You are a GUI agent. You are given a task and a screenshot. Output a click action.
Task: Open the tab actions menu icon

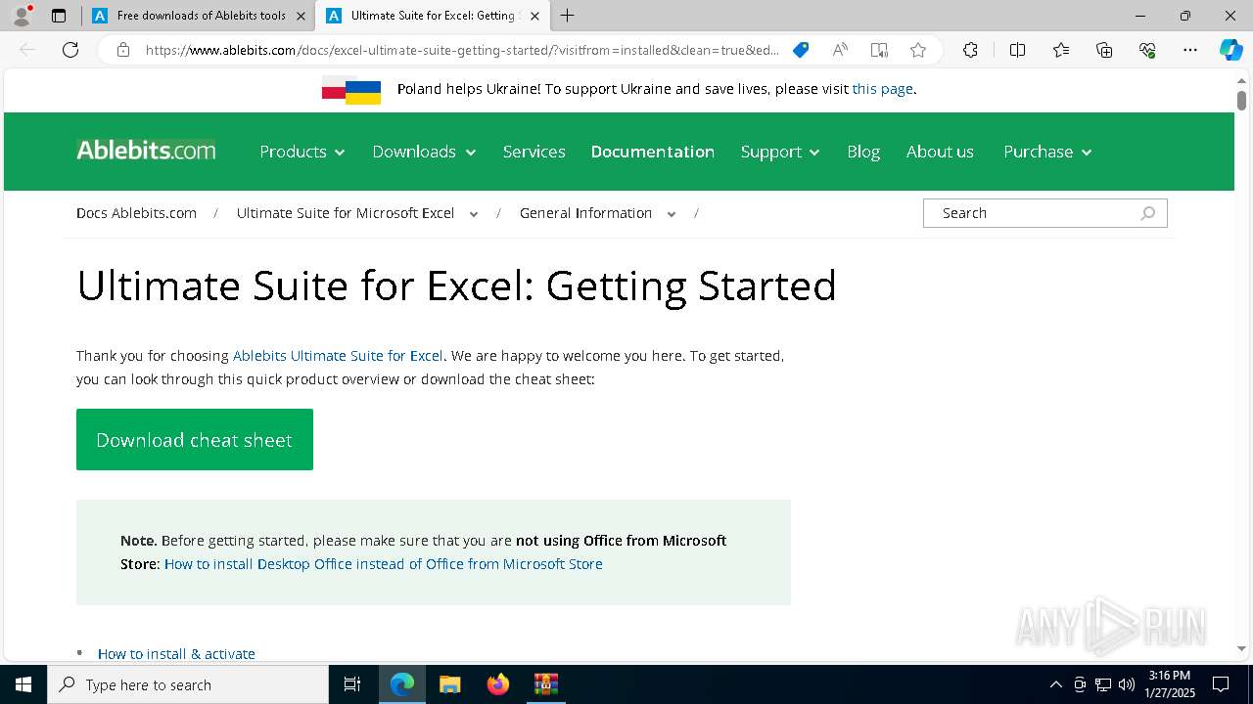59,16
